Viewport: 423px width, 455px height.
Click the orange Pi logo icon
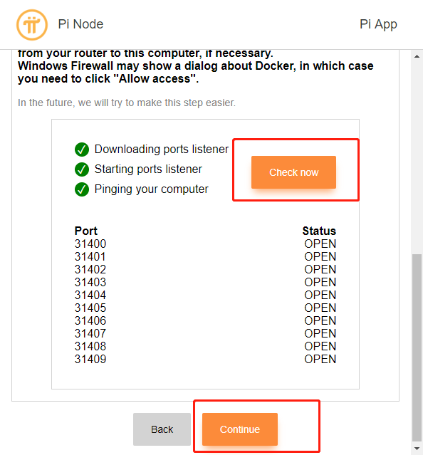(32, 25)
